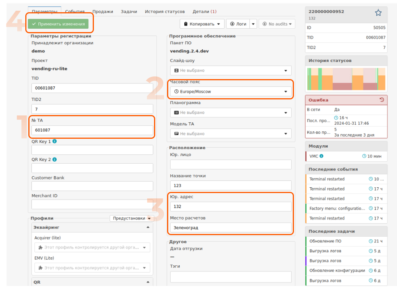The image size is (397, 289).
Task: Click the clock icon beside Обновление ПО 21 ч
Action: tap(371, 241)
